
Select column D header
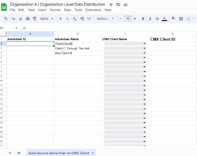(x=173, y=34)
